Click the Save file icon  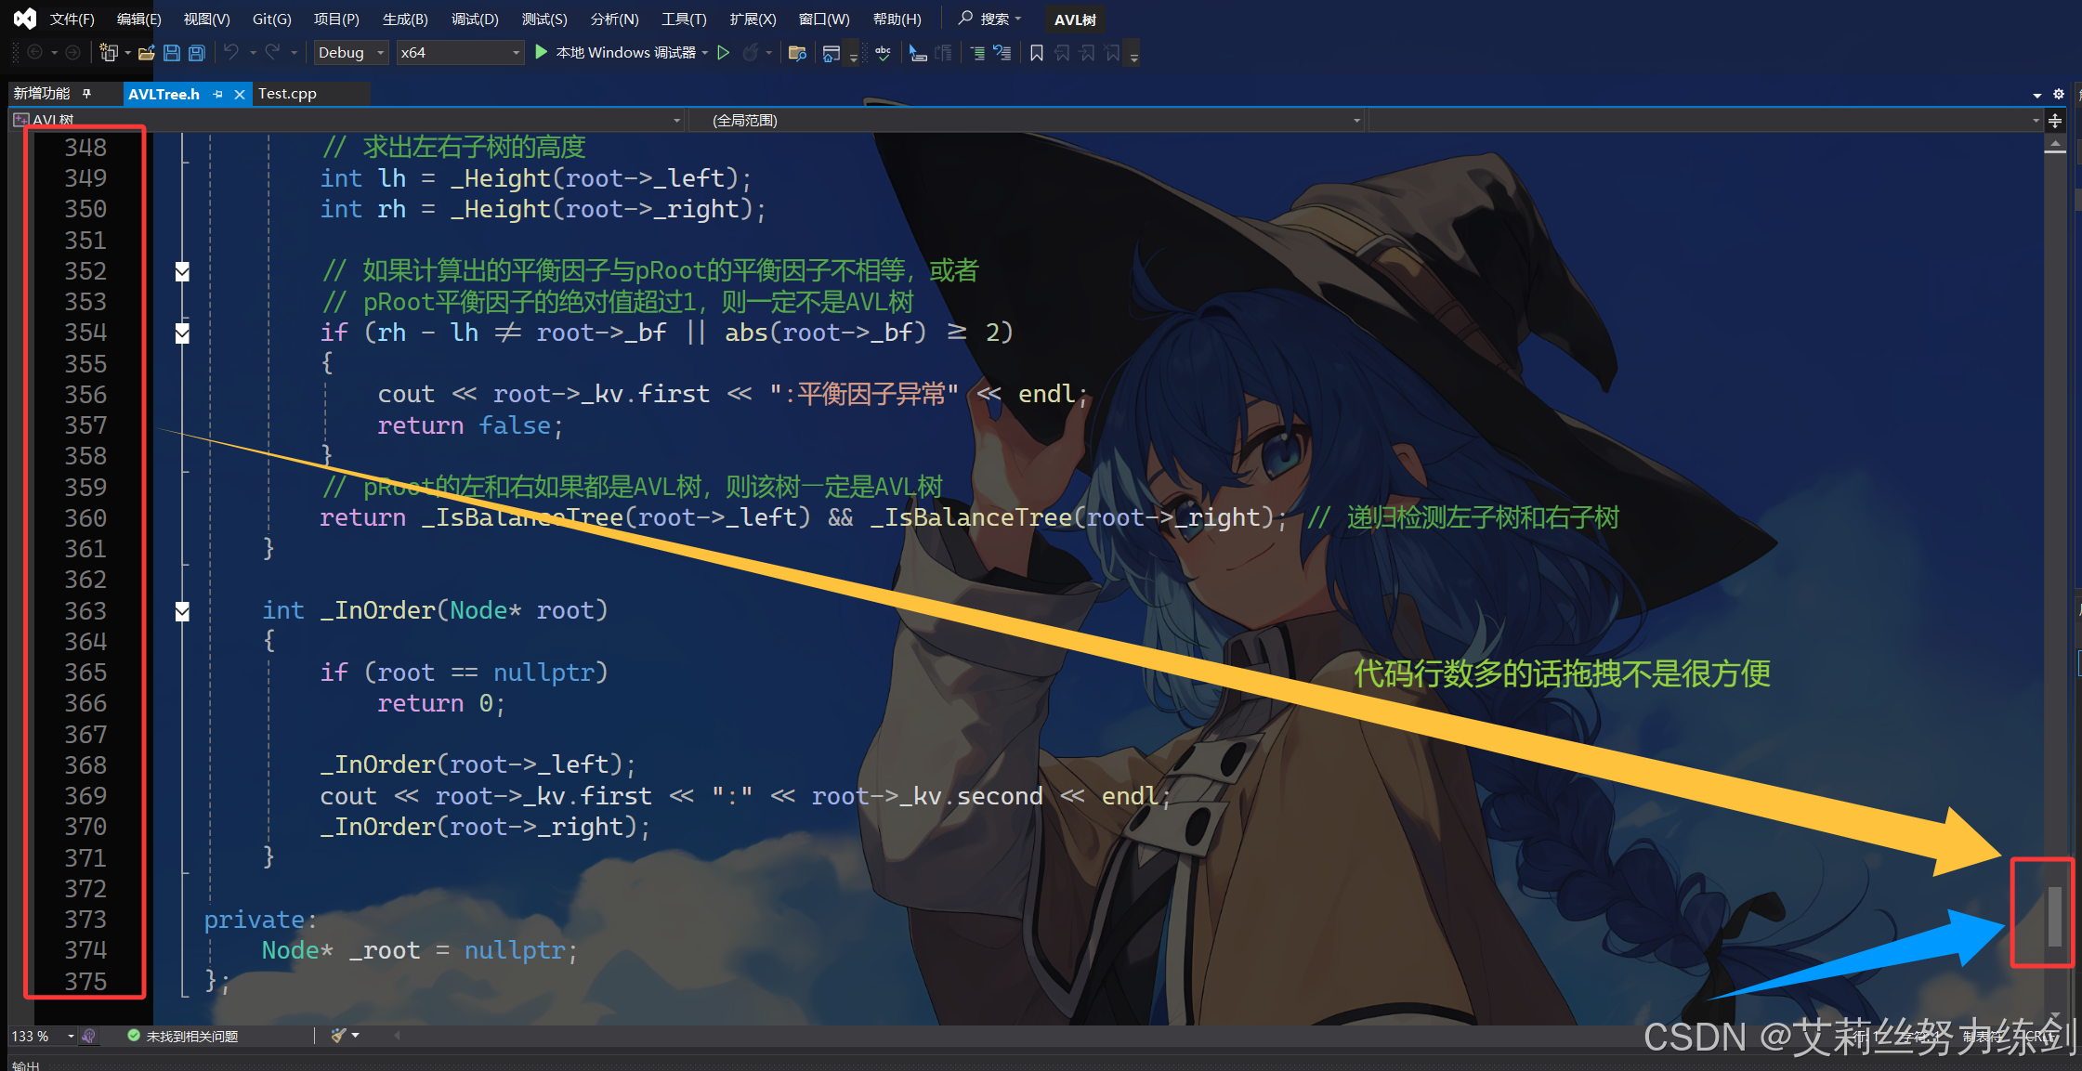pos(172,53)
